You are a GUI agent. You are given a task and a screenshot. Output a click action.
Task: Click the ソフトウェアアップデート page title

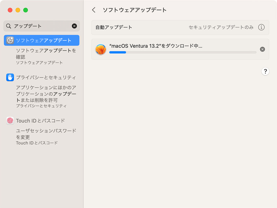point(135,10)
